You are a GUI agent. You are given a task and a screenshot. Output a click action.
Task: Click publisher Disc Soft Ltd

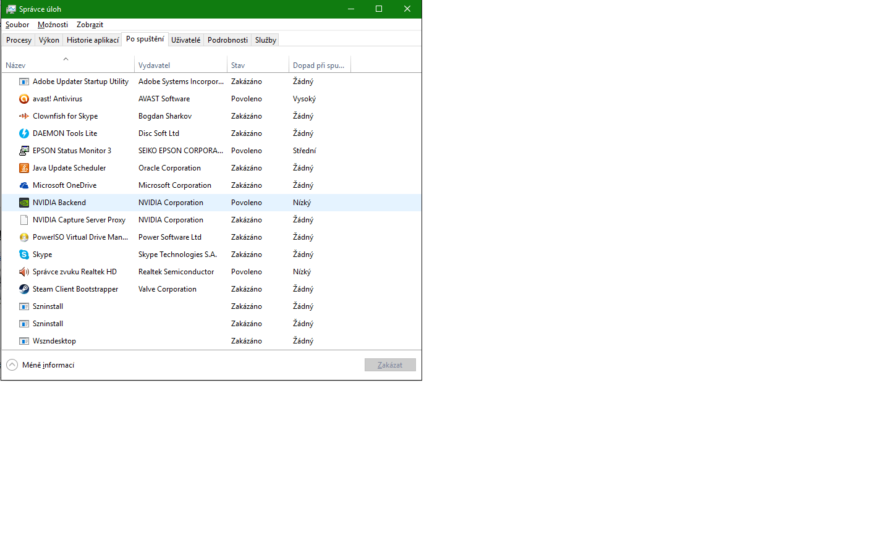pos(159,133)
